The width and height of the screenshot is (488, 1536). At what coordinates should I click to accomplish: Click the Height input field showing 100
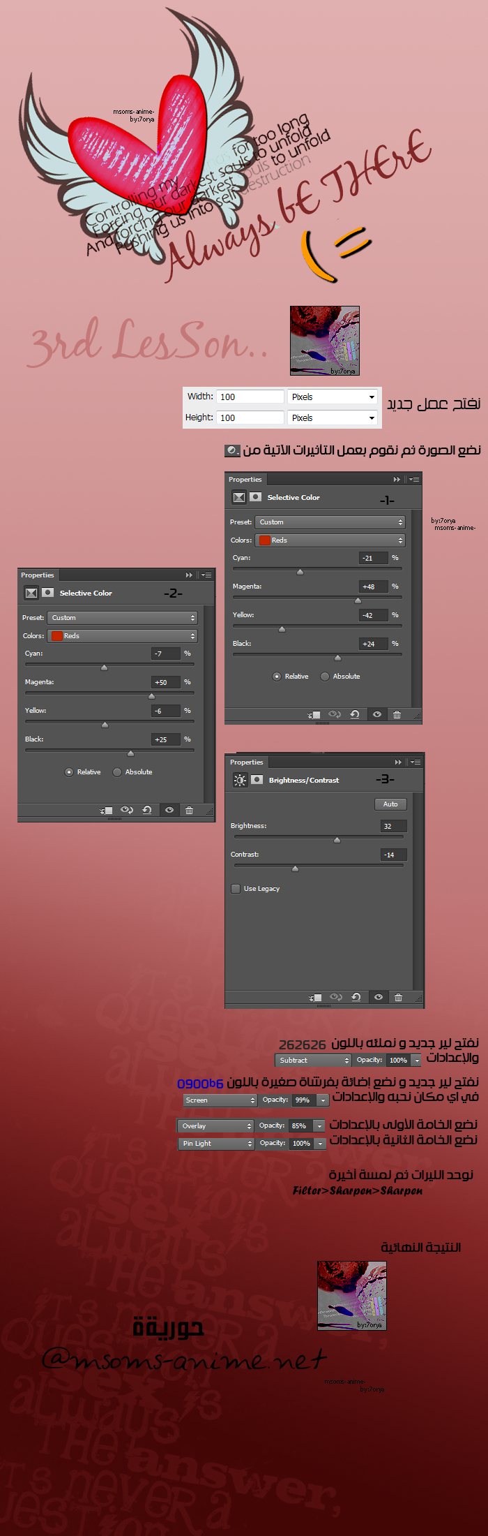[x=250, y=418]
